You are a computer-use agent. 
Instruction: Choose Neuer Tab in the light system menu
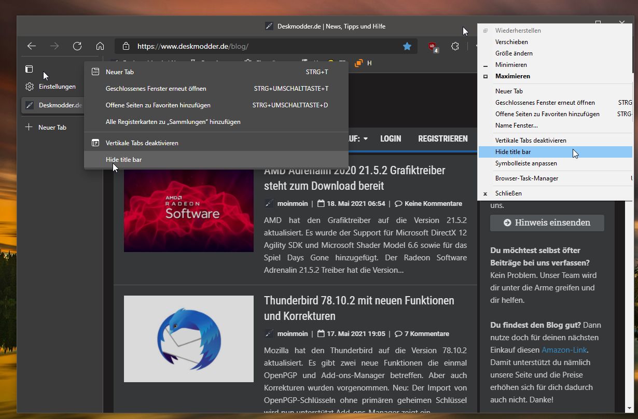coord(556,91)
